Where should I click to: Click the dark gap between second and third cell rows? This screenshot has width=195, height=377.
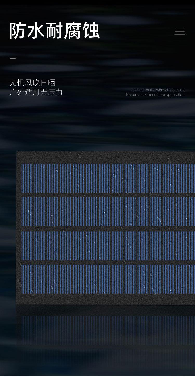(104, 228)
